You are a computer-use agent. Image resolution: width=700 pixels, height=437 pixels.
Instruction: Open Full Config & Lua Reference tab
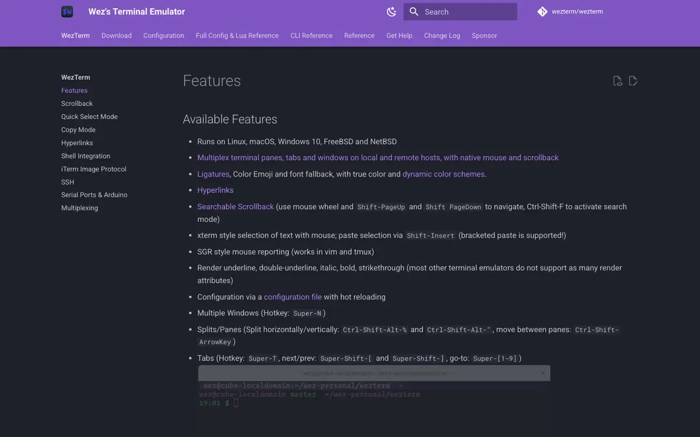coord(237,36)
